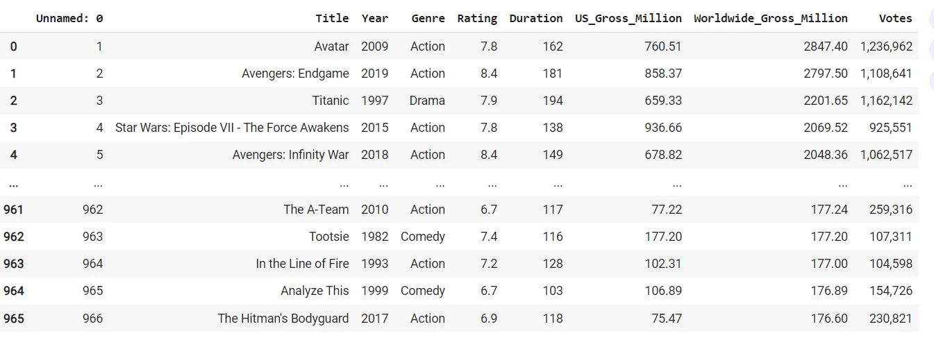Select the US_Gross_Million column header

(628, 19)
